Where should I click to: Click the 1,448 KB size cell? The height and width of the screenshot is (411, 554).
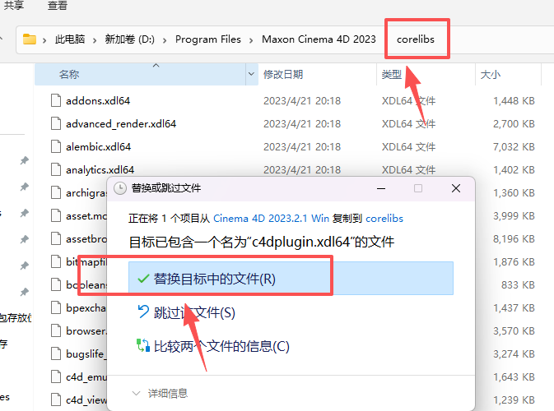pyautogui.click(x=514, y=101)
